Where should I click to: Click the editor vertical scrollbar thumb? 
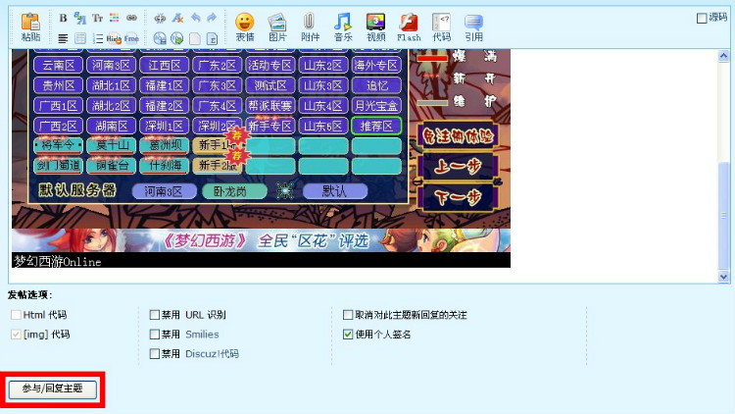coord(723,216)
